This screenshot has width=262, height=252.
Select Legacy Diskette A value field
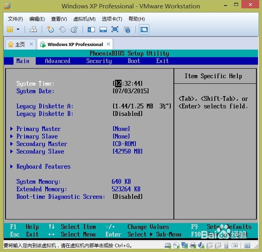[x=142, y=106]
